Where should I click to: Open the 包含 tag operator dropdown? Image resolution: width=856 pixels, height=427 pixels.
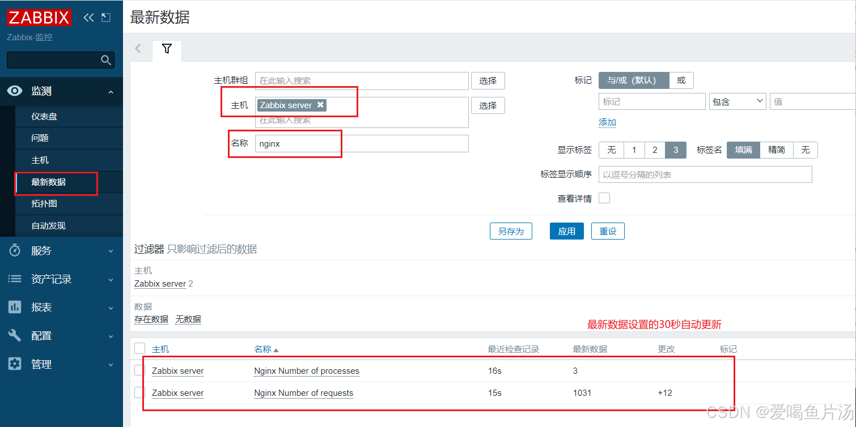click(738, 101)
